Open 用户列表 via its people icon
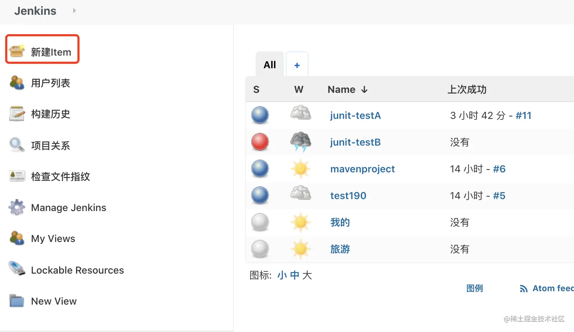This screenshot has width=574, height=332. click(17, 83)
